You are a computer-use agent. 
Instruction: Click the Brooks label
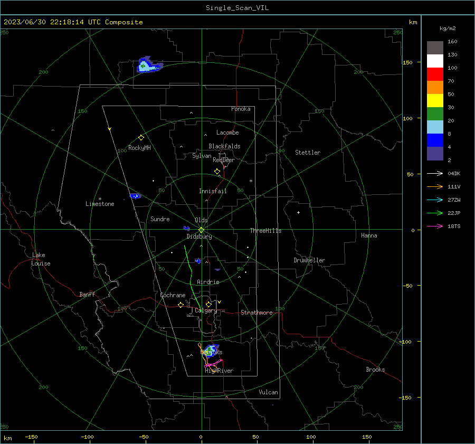click(x=375, y=370)
